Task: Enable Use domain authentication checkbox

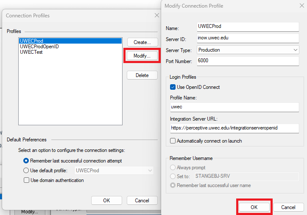Action: click(x=54, y=180)
